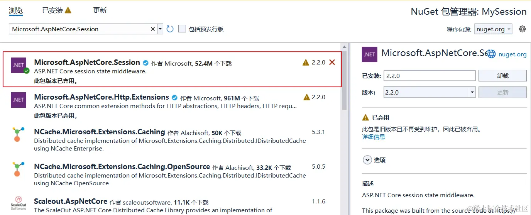Switch to 更新 tab
Screen dimensions: 531x215
click(x=100, y=10)
